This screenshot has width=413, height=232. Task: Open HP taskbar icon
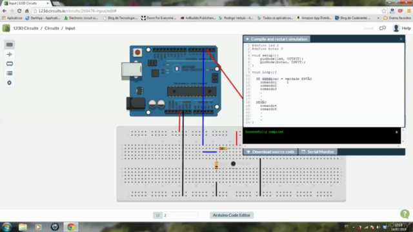pyautogui.click(x=55, y=227)
